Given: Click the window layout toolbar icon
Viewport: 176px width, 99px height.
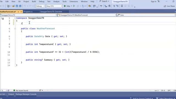Looking at the screenshot, I should (94, 6).
